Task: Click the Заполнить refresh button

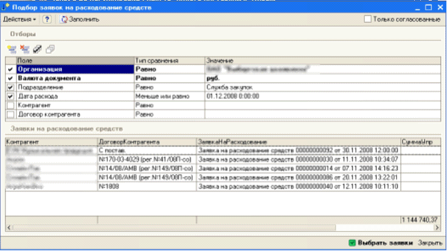Action: (x=80, y=19)
